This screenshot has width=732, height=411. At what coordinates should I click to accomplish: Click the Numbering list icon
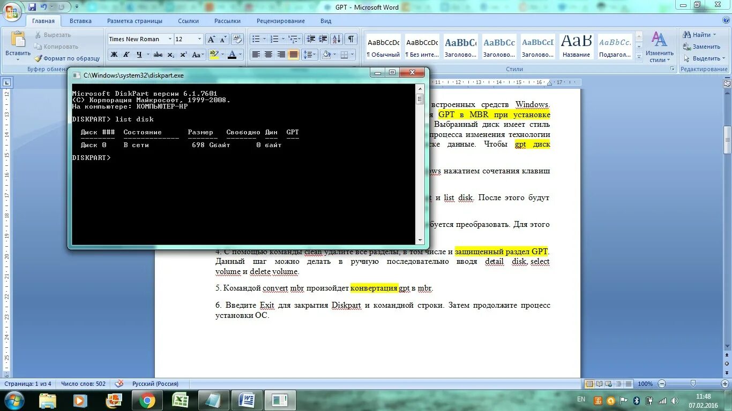(x=274, y=39)
